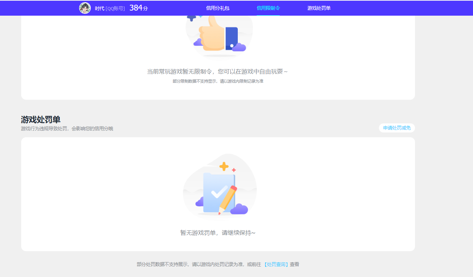Click the small purple cloud under the blue card
The width and height of the screenshot is (473, 277).
(x=239, y=46)
